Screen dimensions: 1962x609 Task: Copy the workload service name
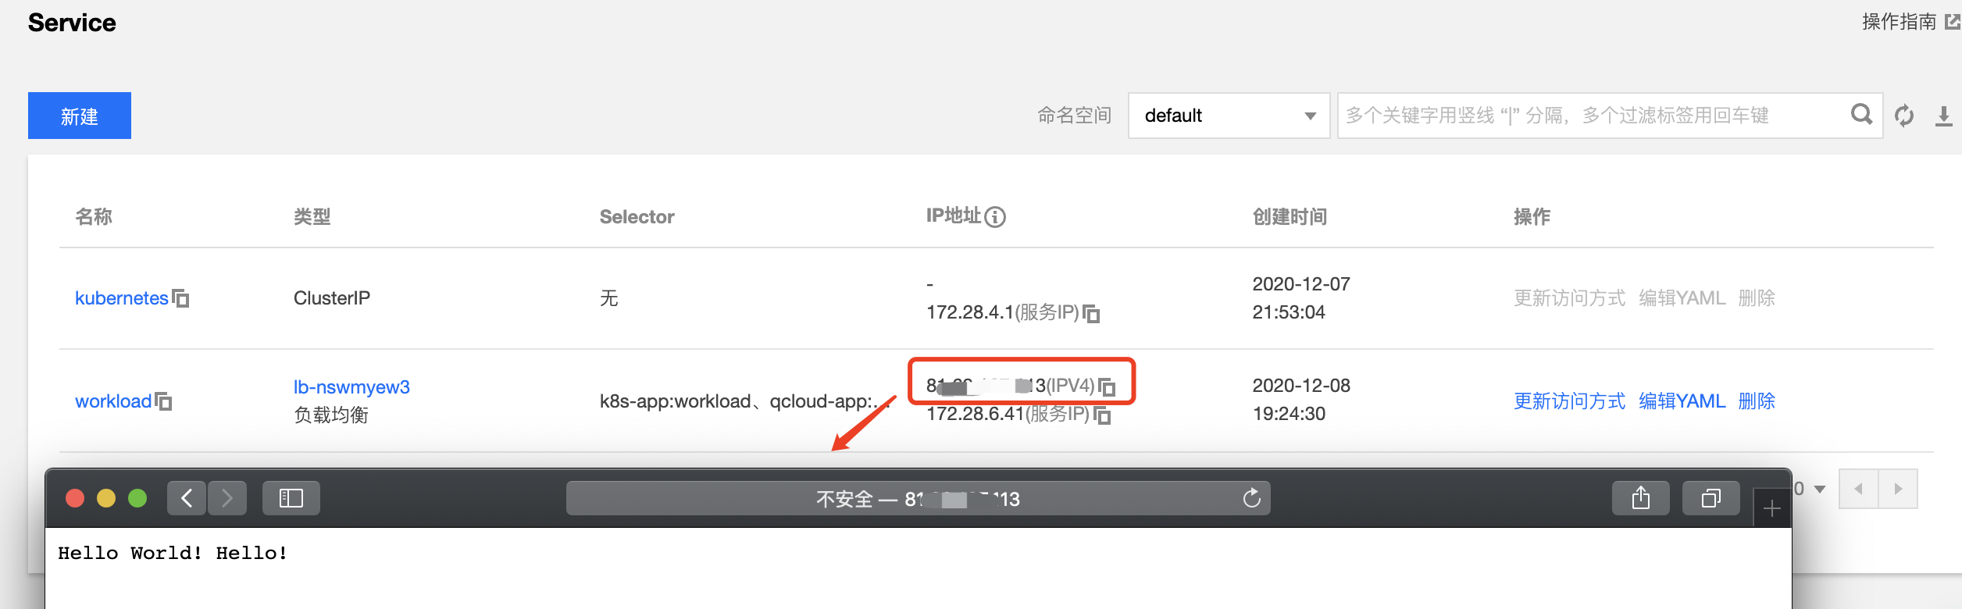[x=163, y=401]
